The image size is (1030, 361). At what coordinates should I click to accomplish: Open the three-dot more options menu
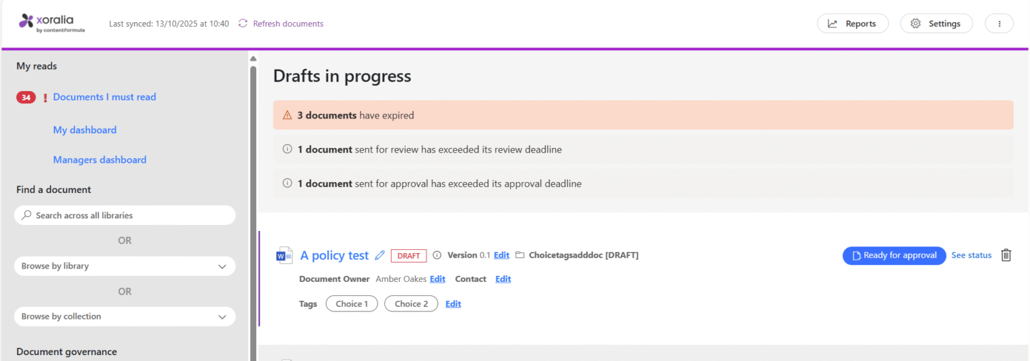pos(999,23)
